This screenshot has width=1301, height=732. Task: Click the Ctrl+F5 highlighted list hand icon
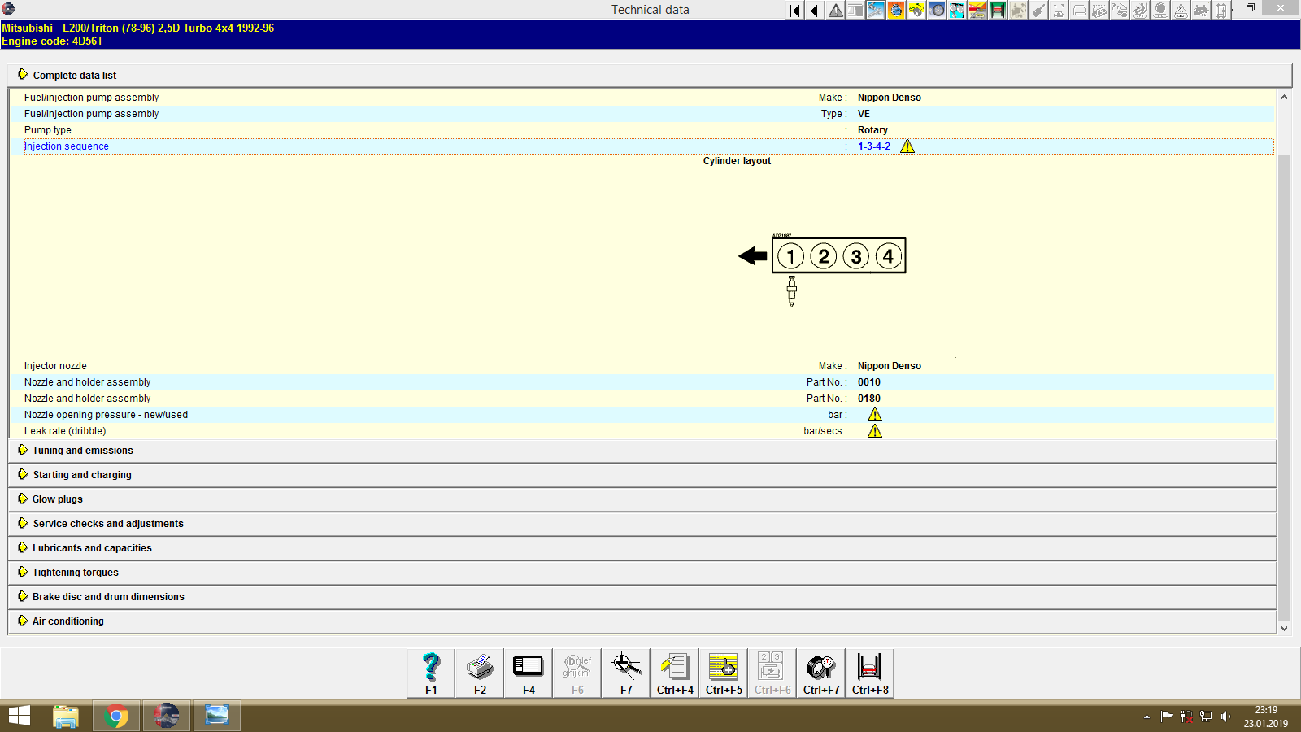[724, 673]
